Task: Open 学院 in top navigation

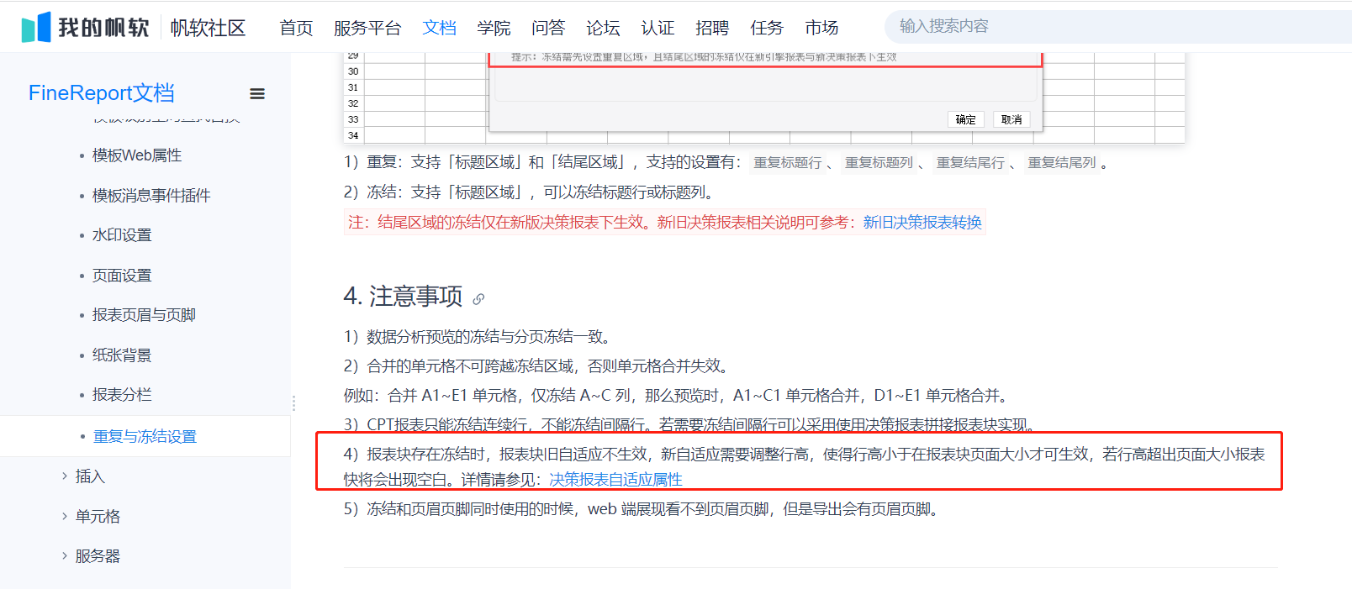Action: click(x=494, y=28)
